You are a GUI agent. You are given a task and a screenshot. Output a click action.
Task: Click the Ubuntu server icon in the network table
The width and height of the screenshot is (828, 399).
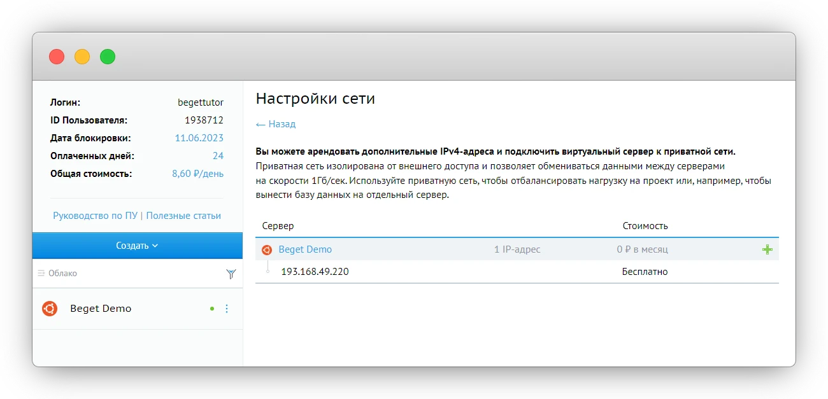(x=268, y=249)
